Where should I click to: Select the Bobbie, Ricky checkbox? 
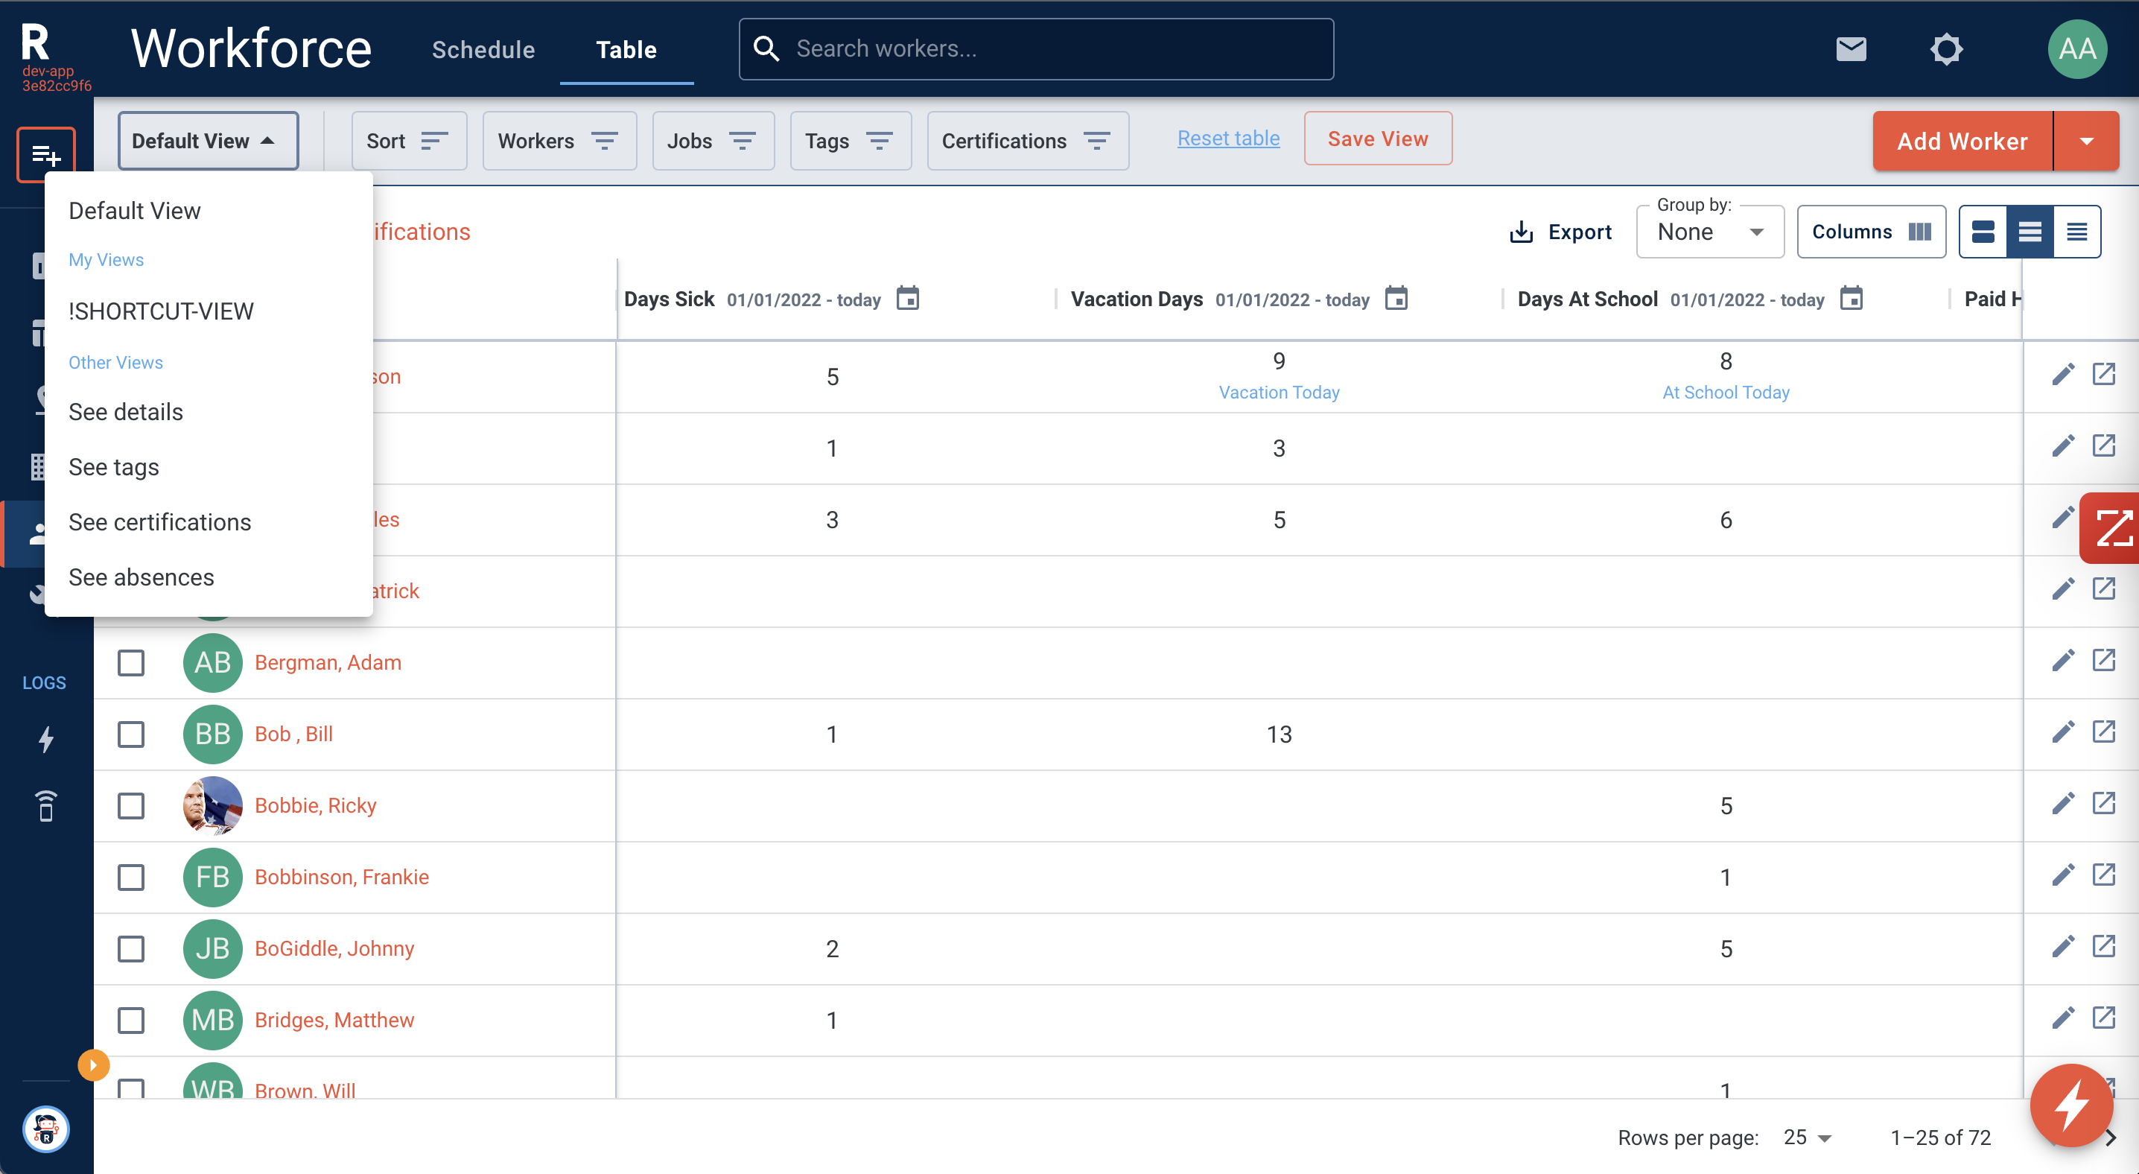click(131, 805)
